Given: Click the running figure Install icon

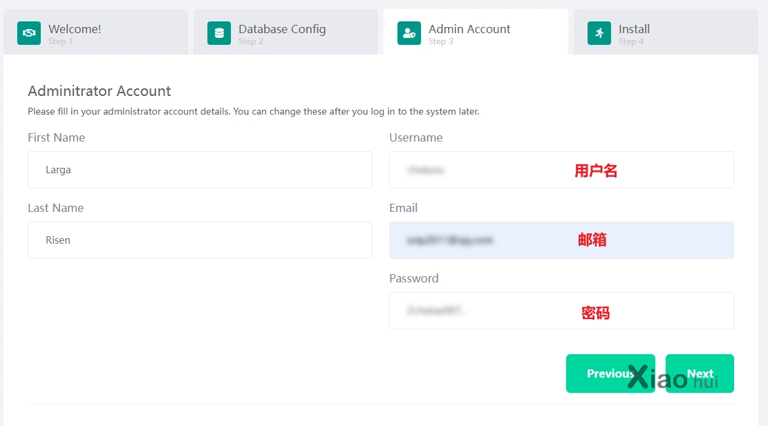Looking at the screenshot, I should point(599,33).
